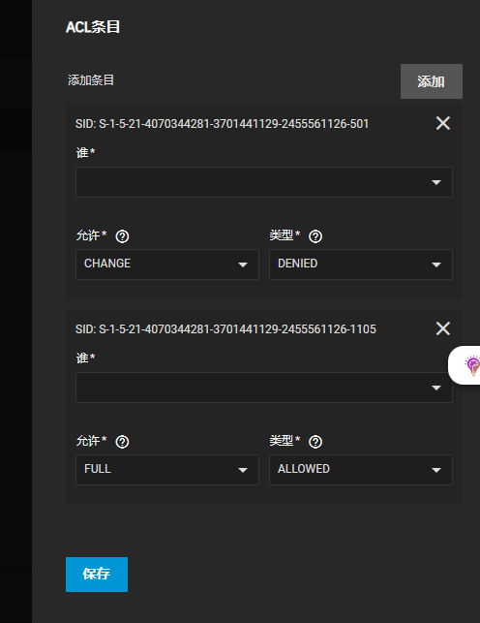
Task: Open help for first entry's 允许 field
Action: pos(122,236)
